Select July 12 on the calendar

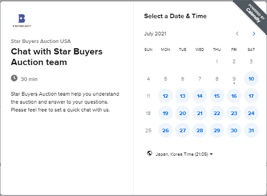[x=166, y=96]
